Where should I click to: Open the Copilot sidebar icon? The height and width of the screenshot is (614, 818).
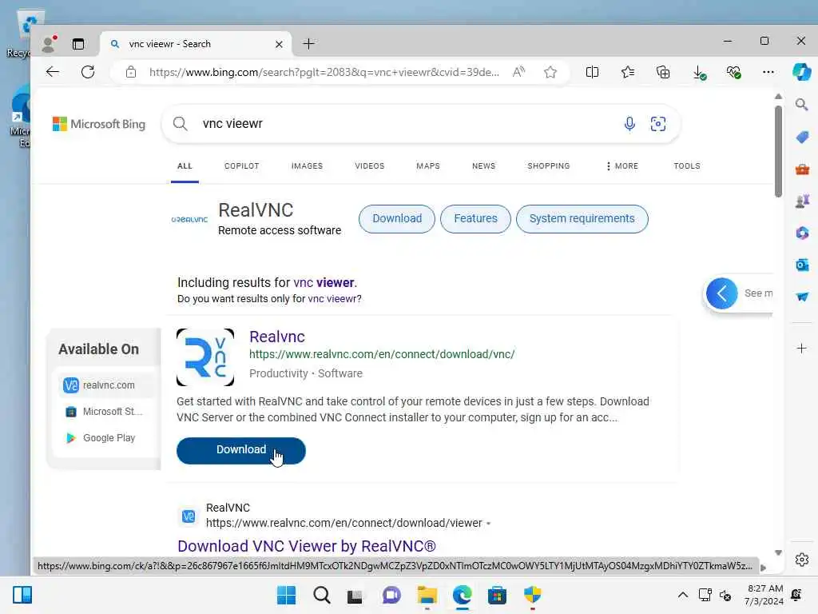801,72
